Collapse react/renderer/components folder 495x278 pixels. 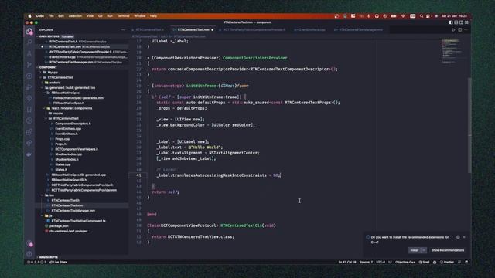click(72, 108)
